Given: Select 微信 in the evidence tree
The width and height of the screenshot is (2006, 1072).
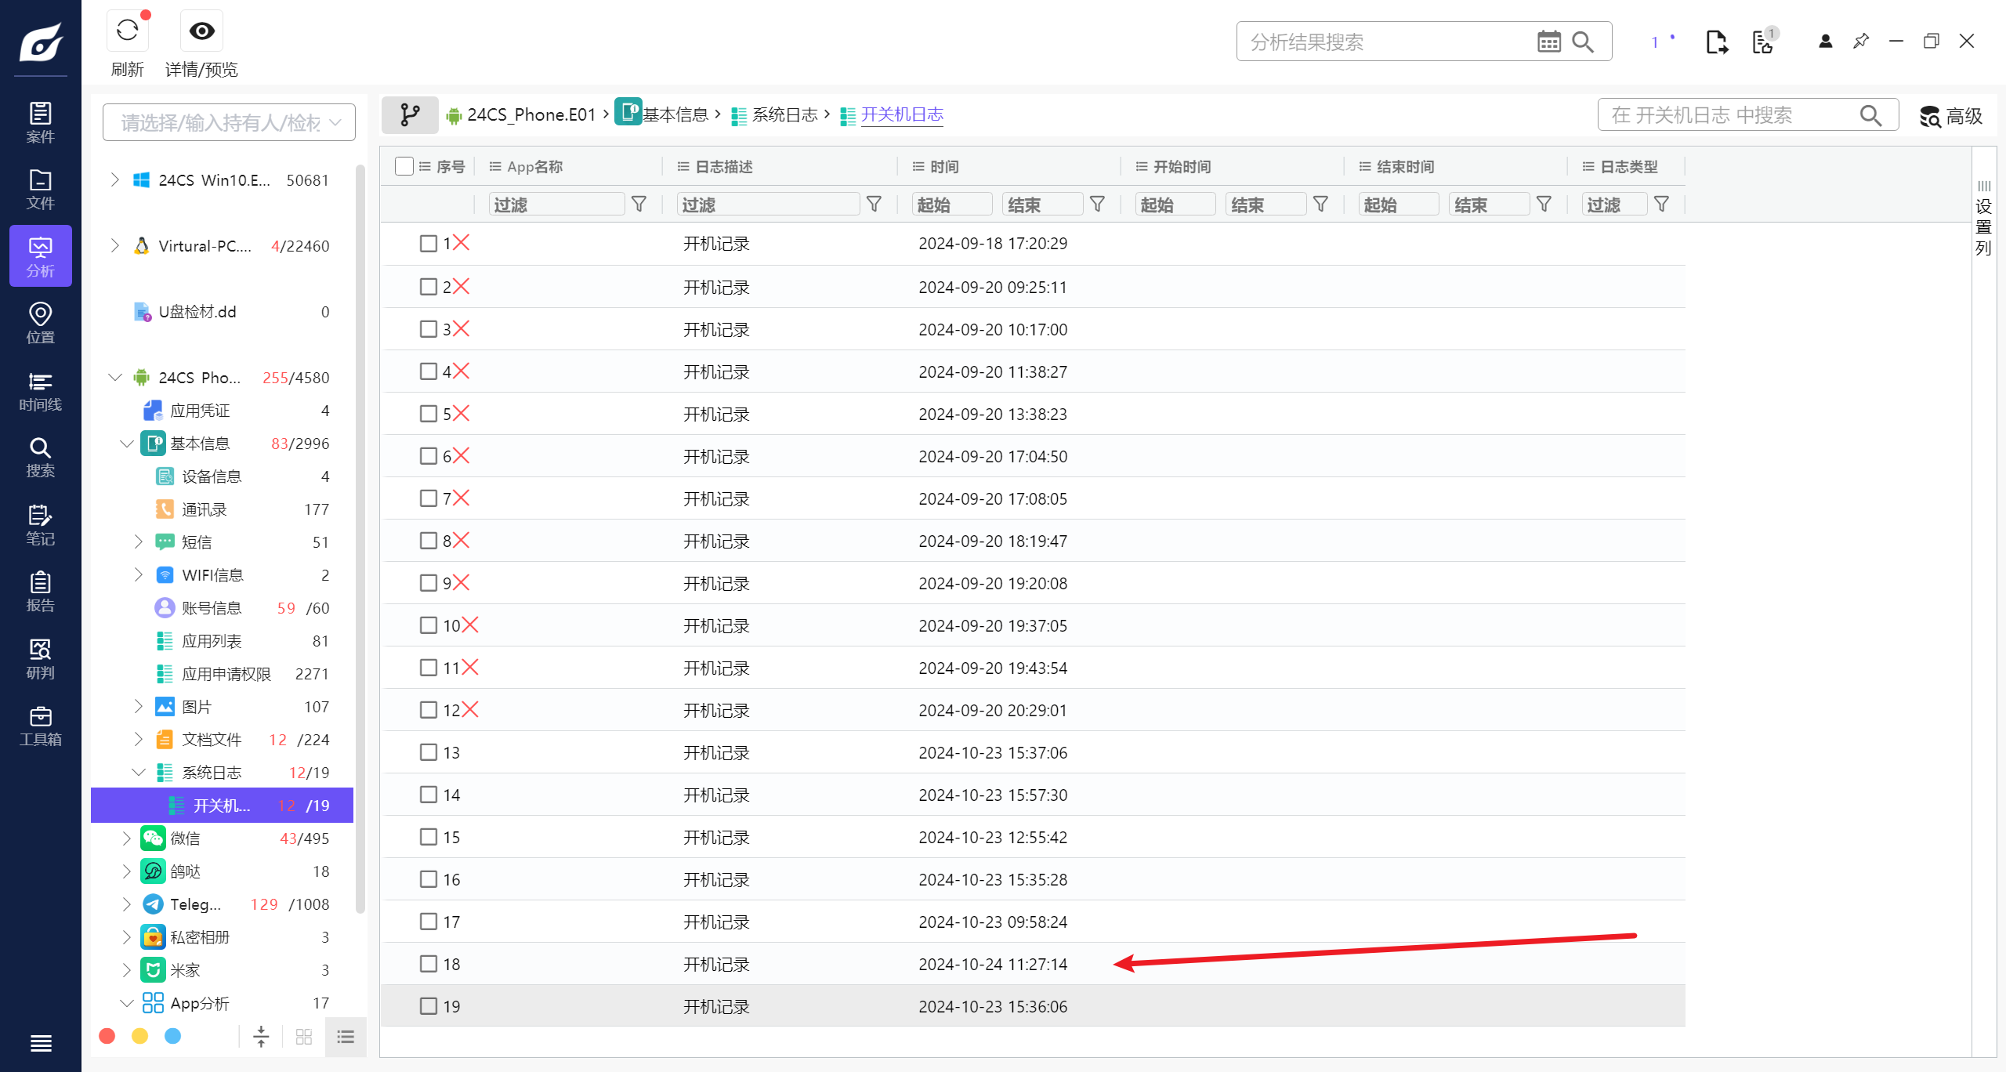Looking at the screenshot, I should 186,838.
